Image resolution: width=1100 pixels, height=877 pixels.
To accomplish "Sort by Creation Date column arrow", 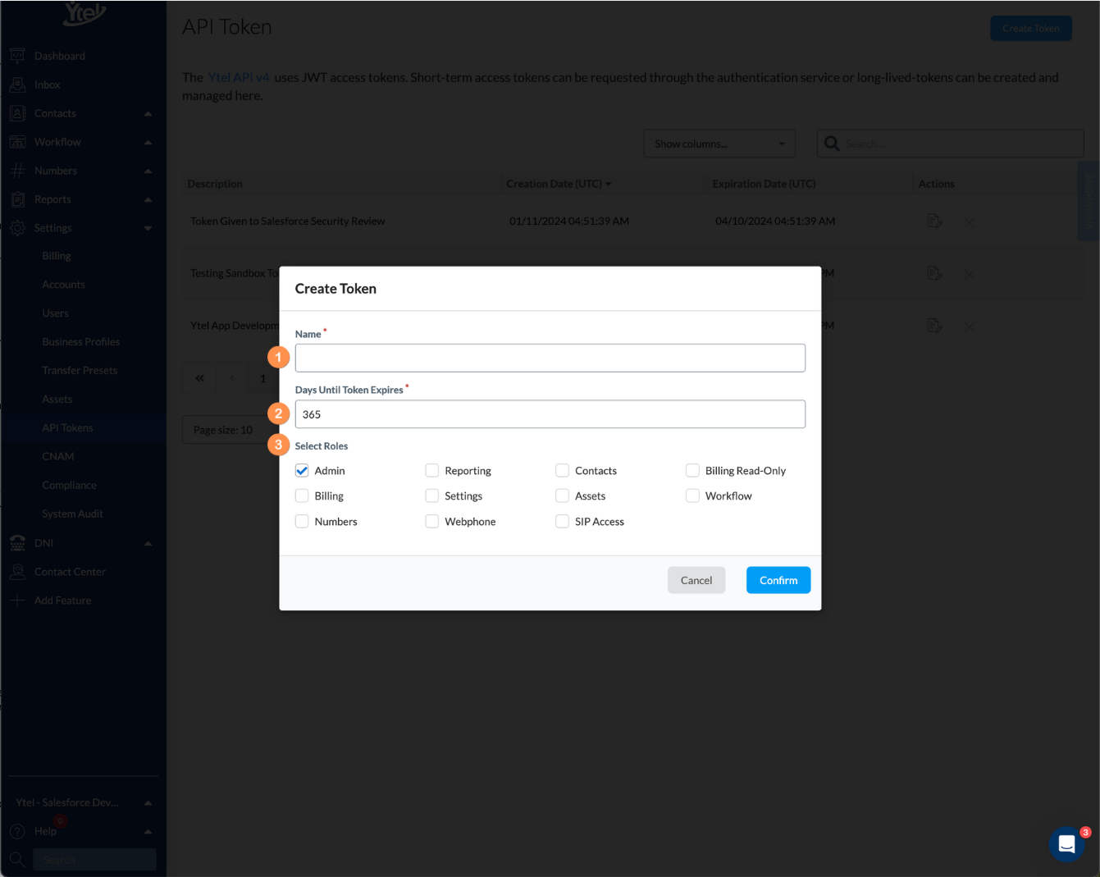I will [608, 185].
